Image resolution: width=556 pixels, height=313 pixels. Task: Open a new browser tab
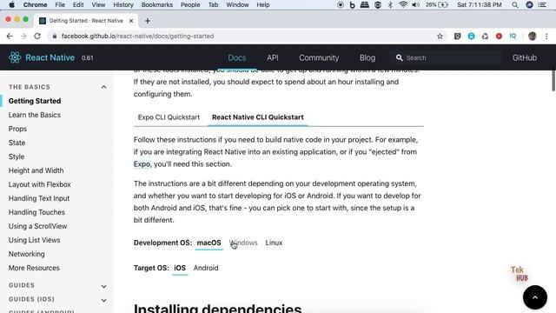(148, 21)
